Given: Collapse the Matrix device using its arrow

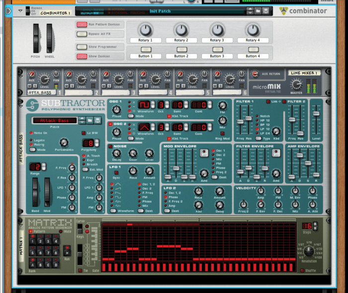Looking at the screenshot, I should pyautogui.click(x=21, y=225).
